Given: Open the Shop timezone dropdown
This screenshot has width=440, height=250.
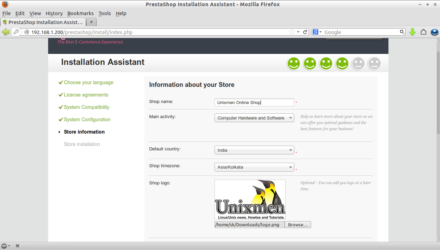Looking at the screenshot, I should click(254, 167).
